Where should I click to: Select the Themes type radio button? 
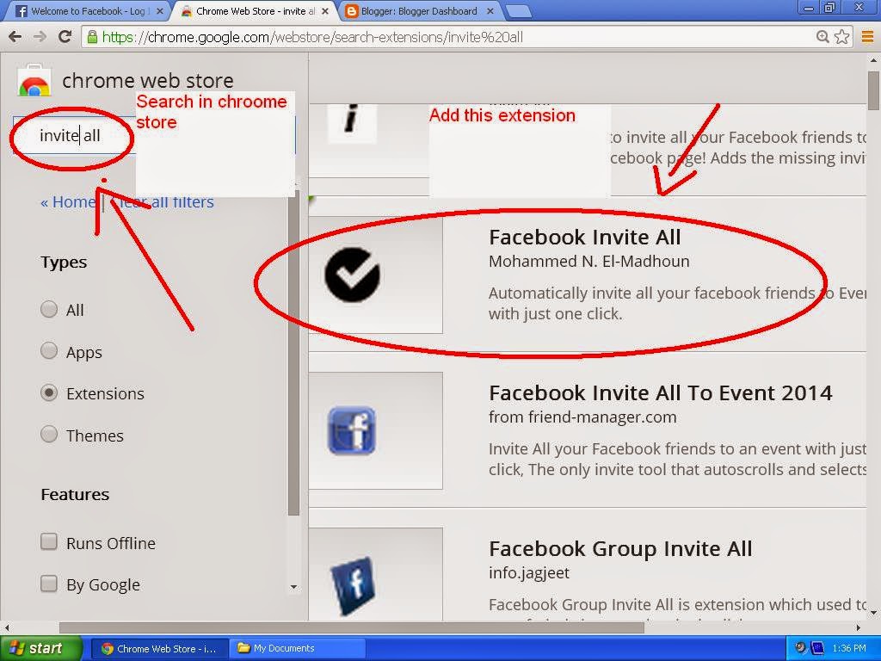click(49, 434)
